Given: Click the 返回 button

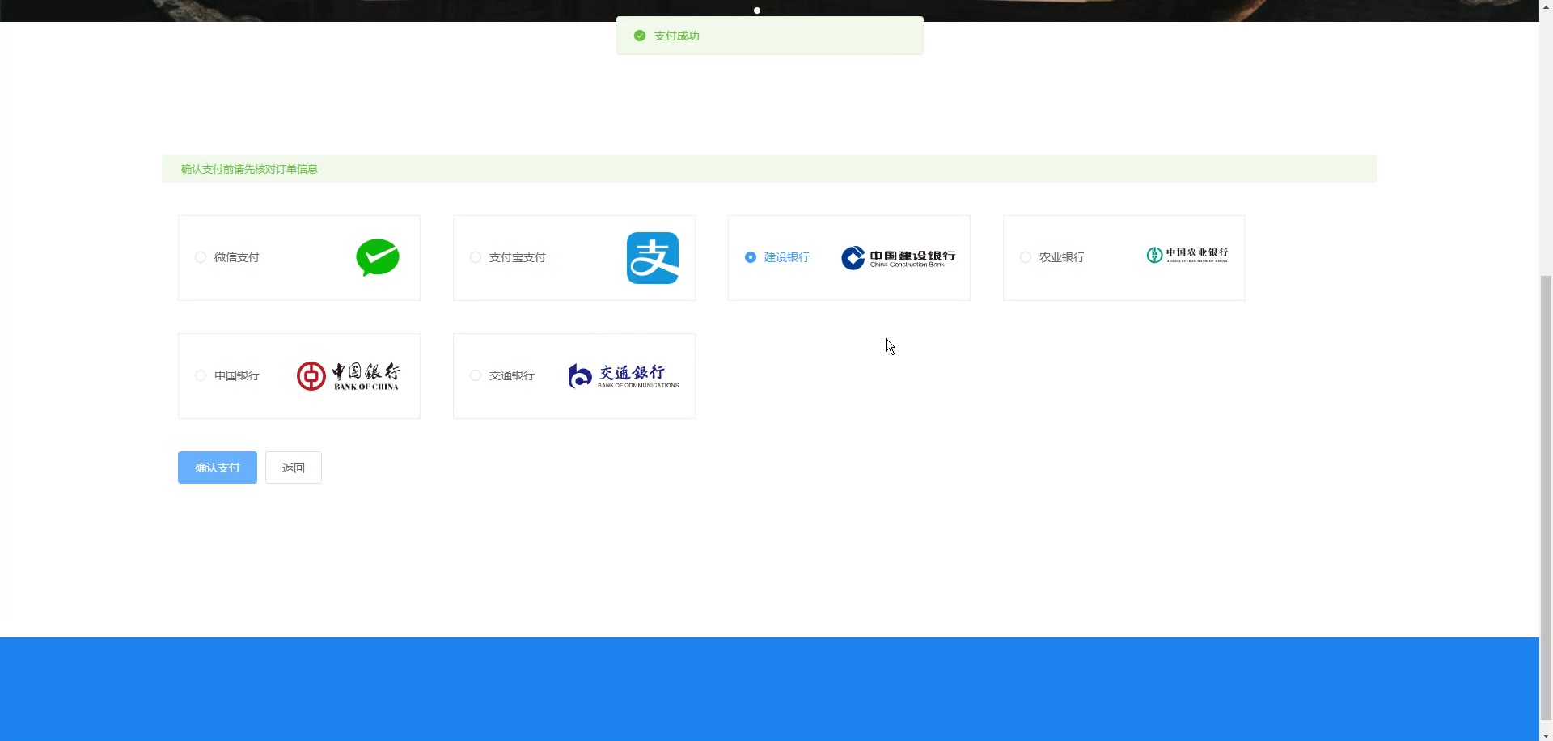Looking at the screenshot, I should [x=294, y=468].
